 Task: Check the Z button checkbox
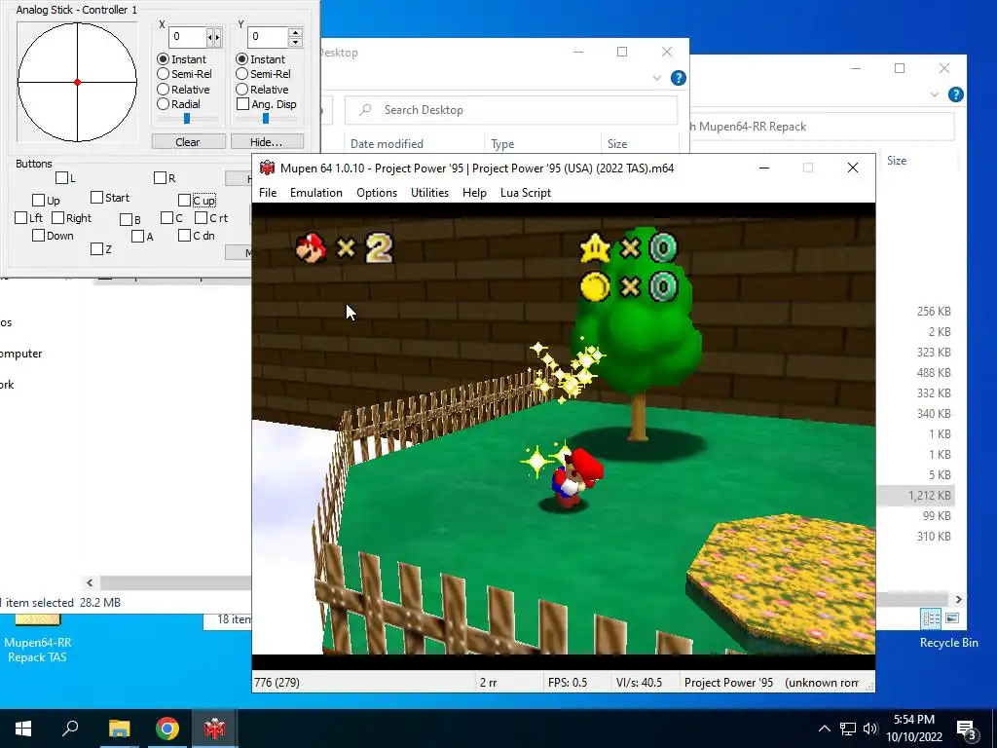96,248
